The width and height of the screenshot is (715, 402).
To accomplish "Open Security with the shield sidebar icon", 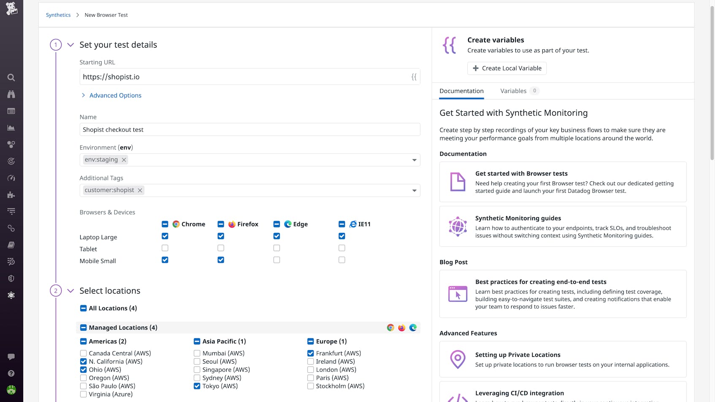I will 11,278.
